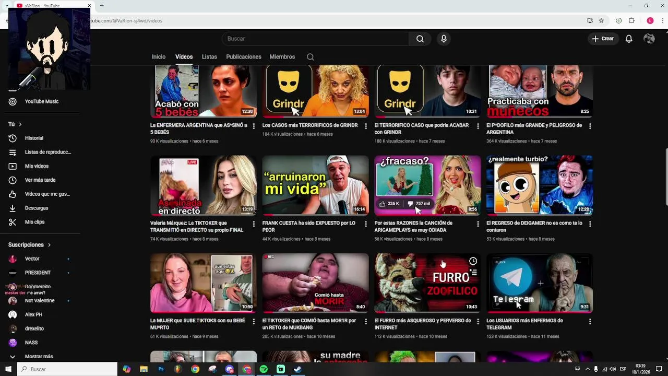Search within channel using magnifier icon
Screen dimensions: 668x376
(311, 57)
